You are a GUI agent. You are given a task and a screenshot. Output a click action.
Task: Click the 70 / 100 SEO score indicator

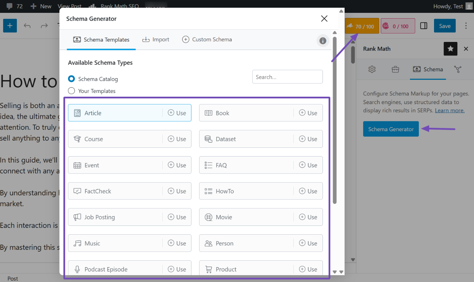click(362, 26)
